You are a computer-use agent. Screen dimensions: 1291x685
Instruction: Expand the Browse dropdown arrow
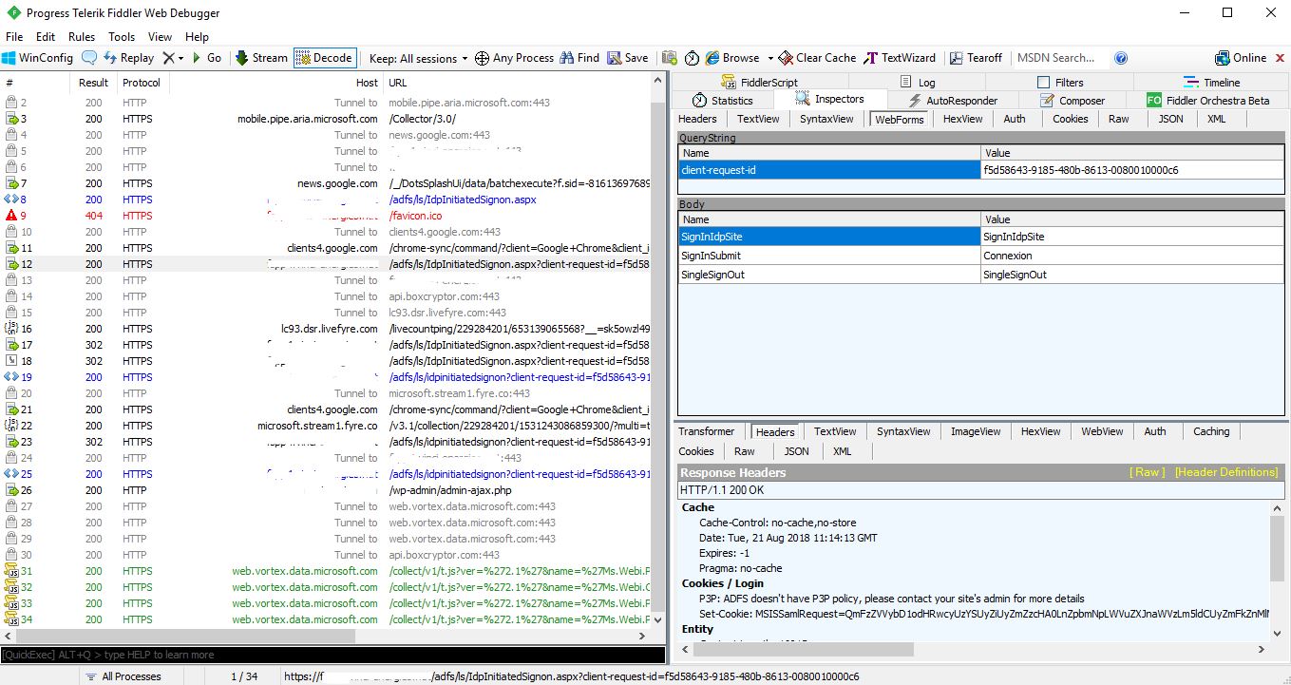pos(770,58)
